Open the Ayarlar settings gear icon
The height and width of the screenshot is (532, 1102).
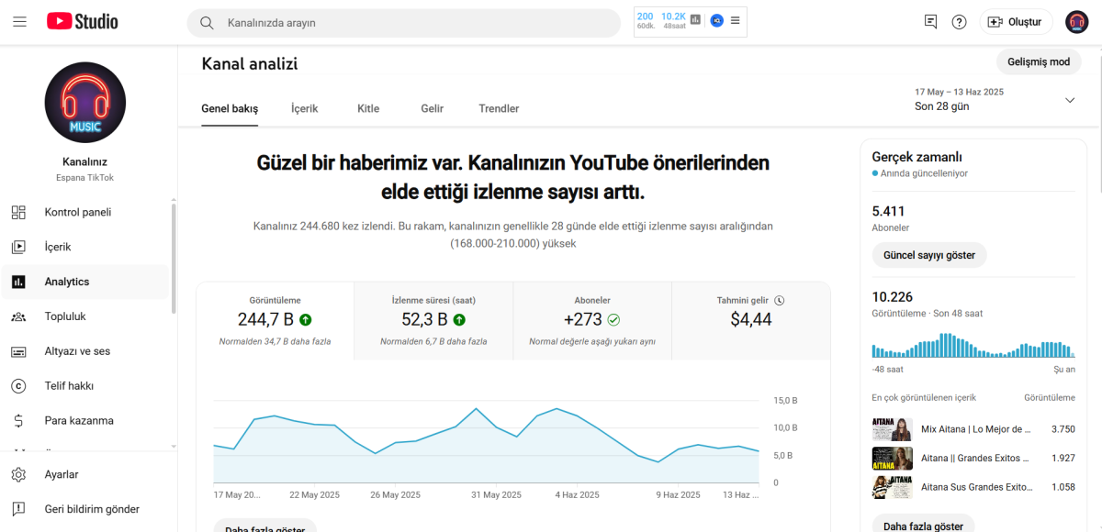(18, 475)
